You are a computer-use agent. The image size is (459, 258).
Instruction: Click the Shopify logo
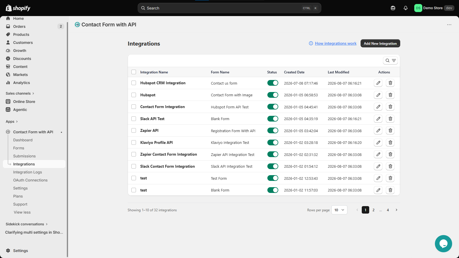pyautogui.click(x=18, y=8)
